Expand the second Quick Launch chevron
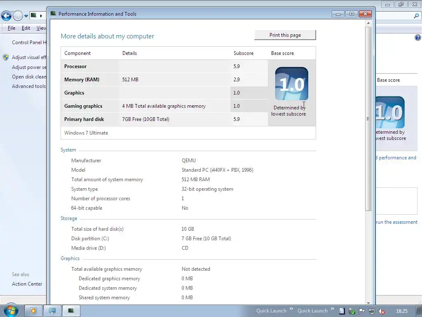Screen dimensions: 422x317 (333, 309)
